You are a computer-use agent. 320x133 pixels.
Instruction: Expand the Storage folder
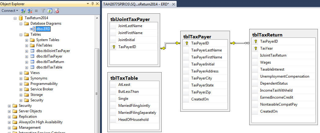[x=21, y=95]
